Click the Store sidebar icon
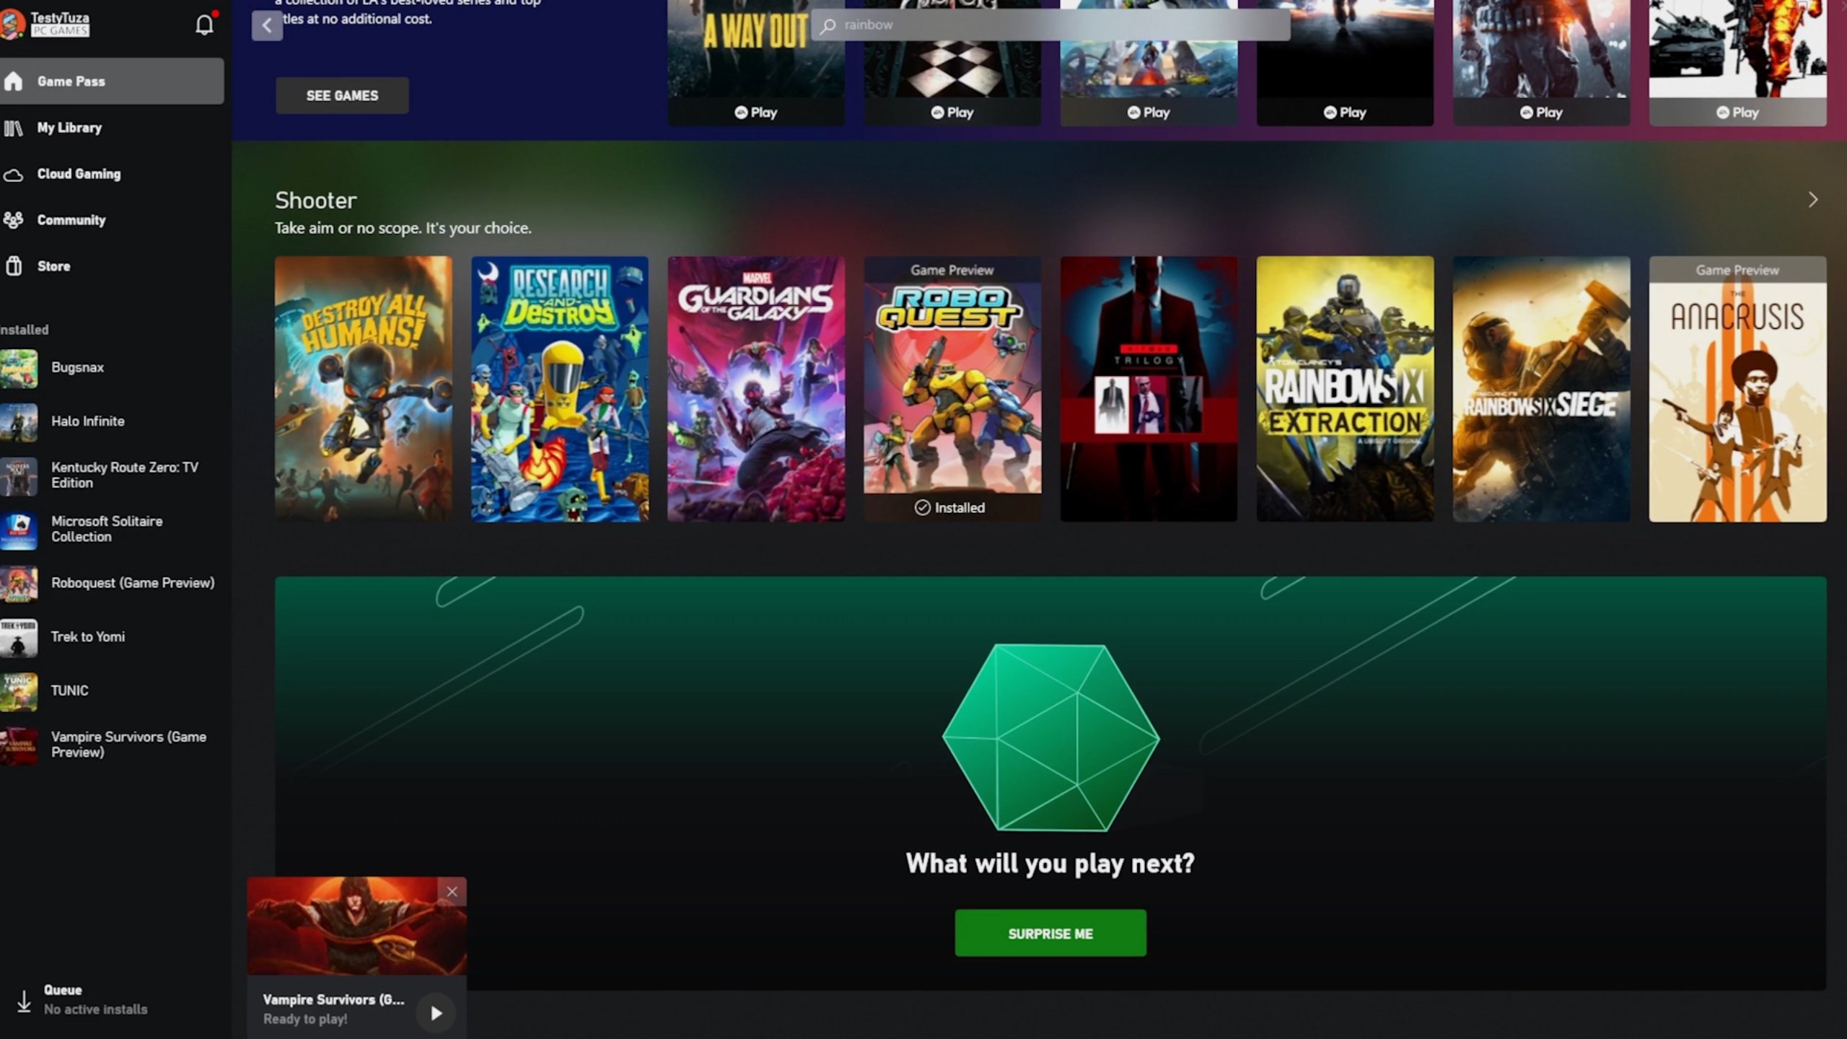The width and height of the screenshot is (1847, 1039). click(x=14, y=266)
